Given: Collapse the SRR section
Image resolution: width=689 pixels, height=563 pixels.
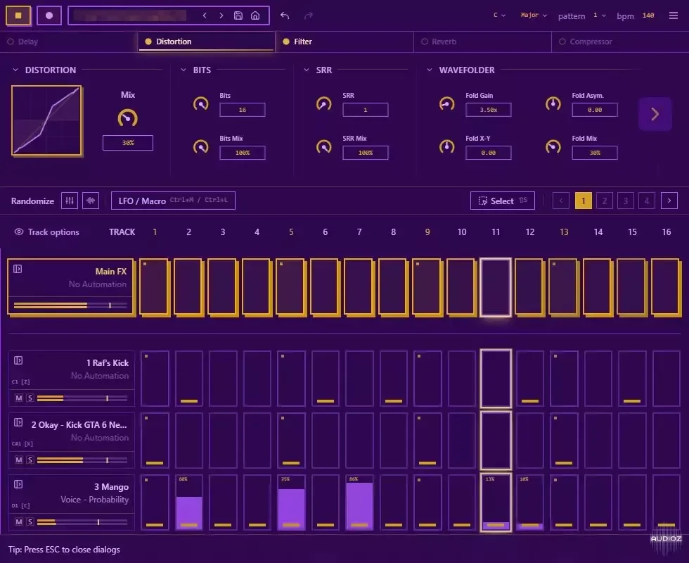Looking at the screenshot, I should point(307,70).
